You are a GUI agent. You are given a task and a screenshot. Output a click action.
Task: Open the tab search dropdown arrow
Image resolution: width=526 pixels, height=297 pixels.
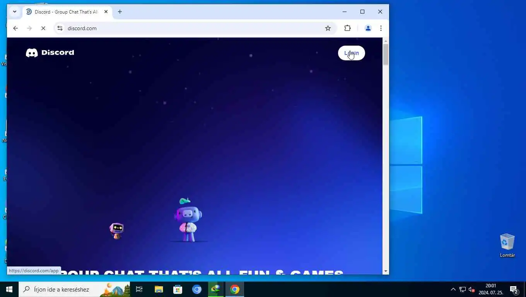click(15, 12)
